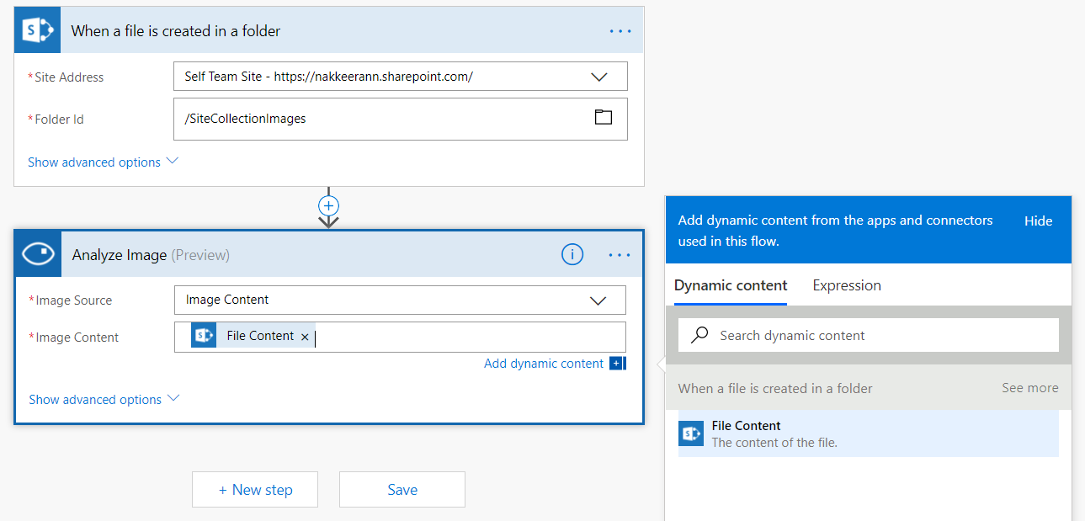Open the Site Address dropdown

[x=400, y=76]
